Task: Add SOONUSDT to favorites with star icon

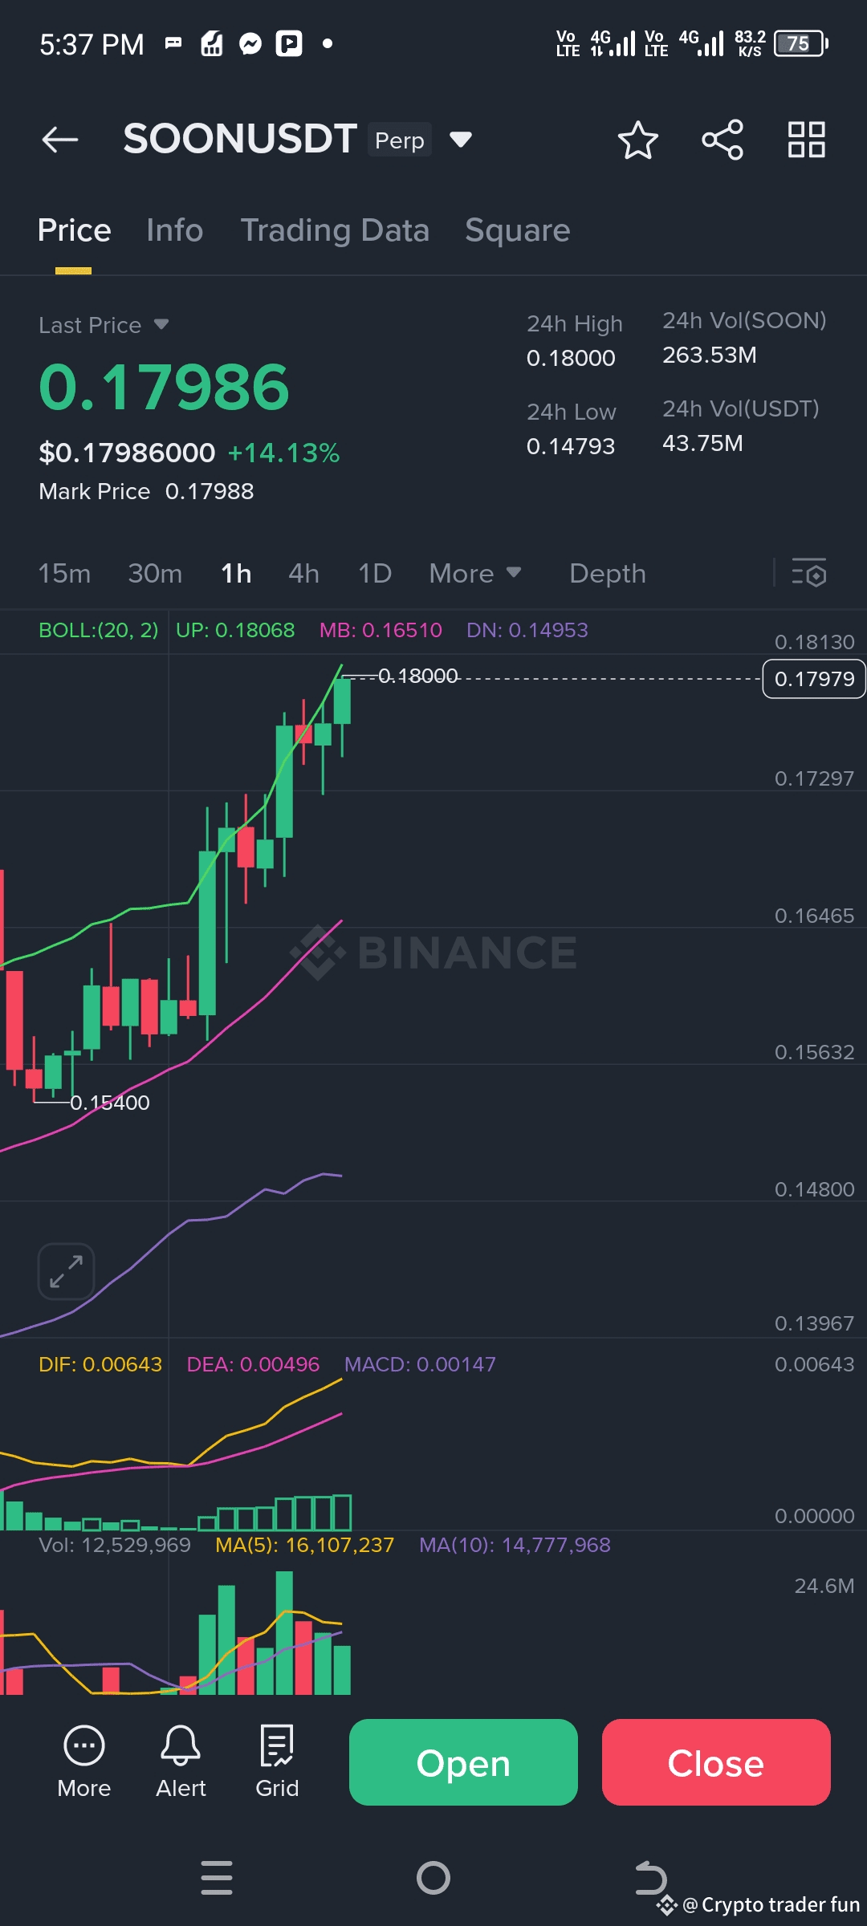Action: click(x=638, y=140)
